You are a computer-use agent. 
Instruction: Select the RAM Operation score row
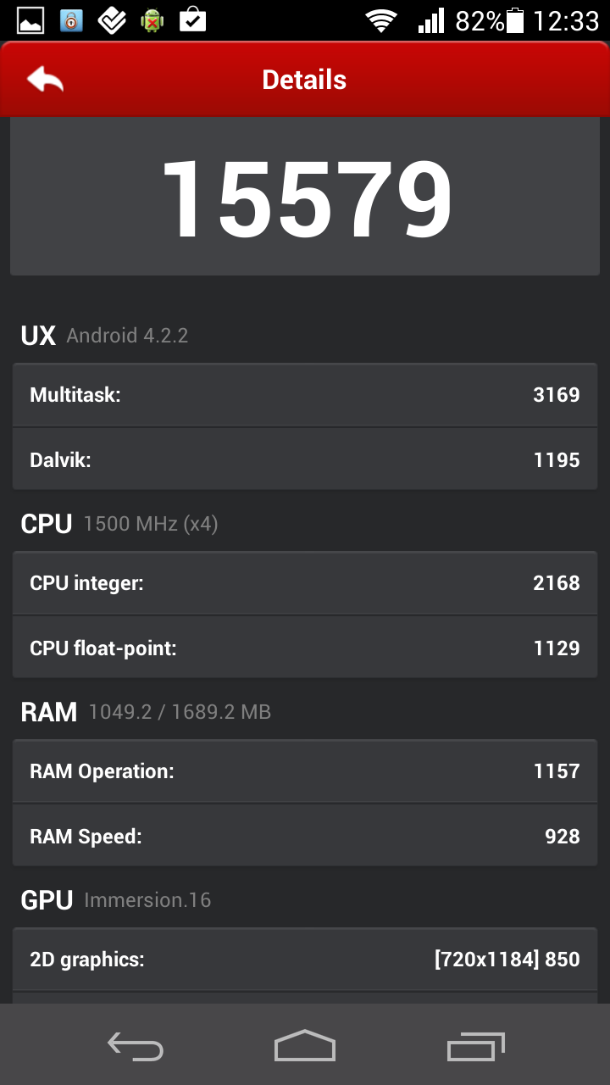pos(305,771)
